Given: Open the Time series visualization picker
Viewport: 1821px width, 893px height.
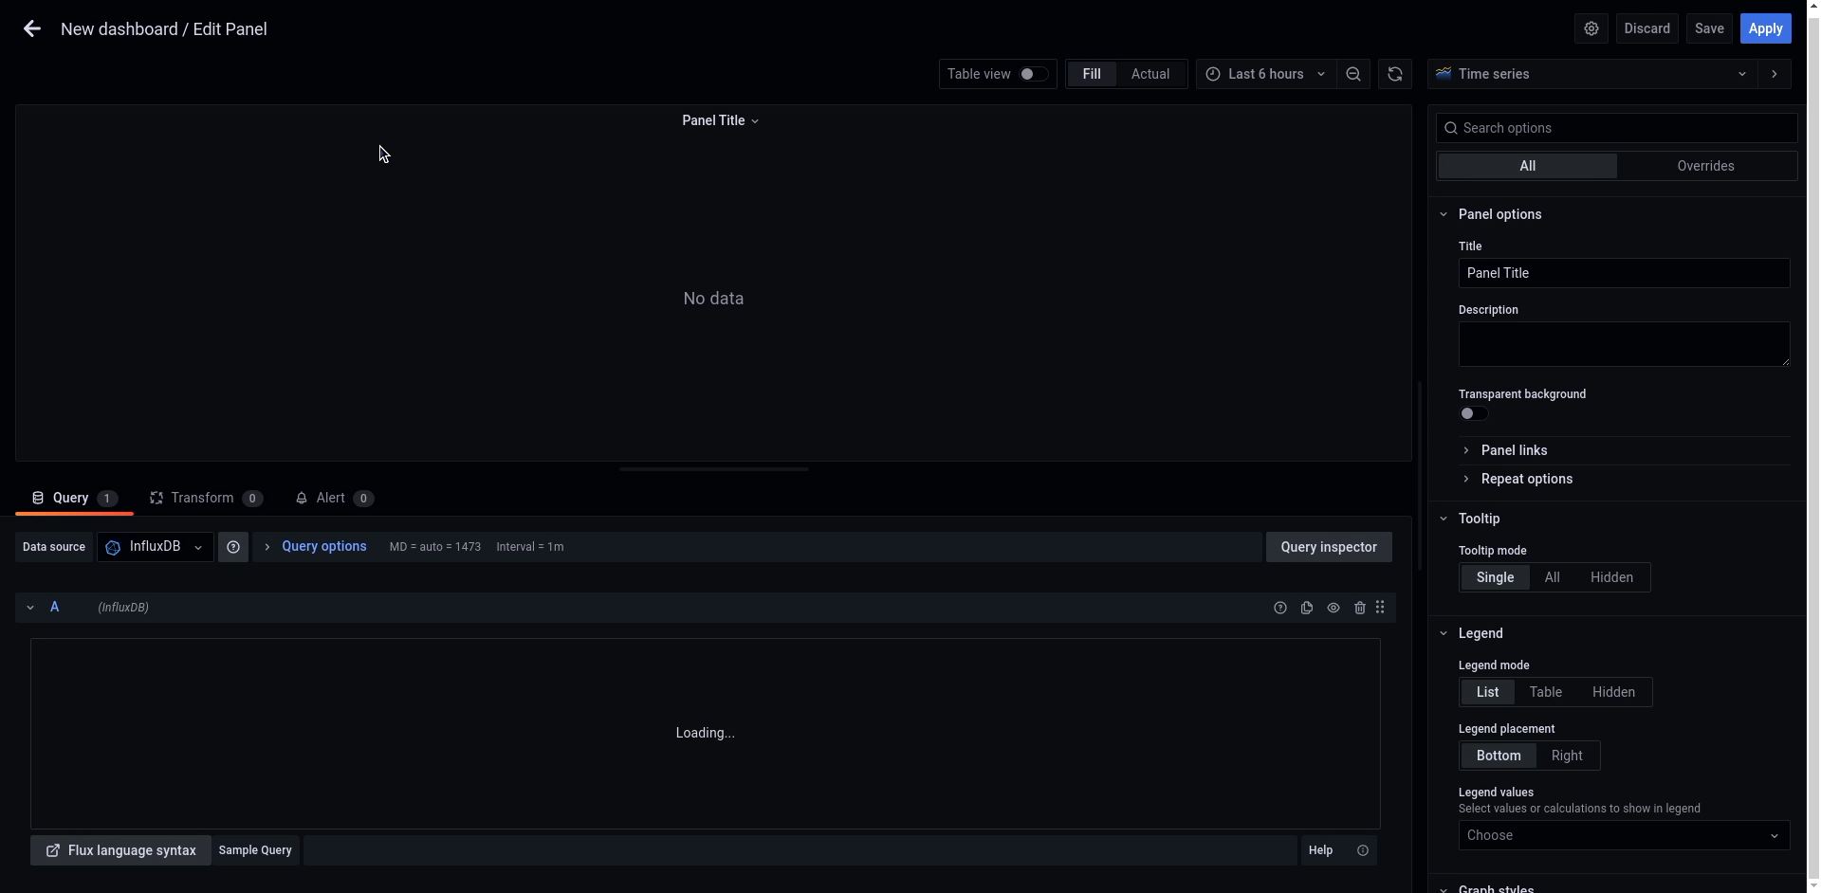Looking at the screenshot, I should click(1591, 74).
